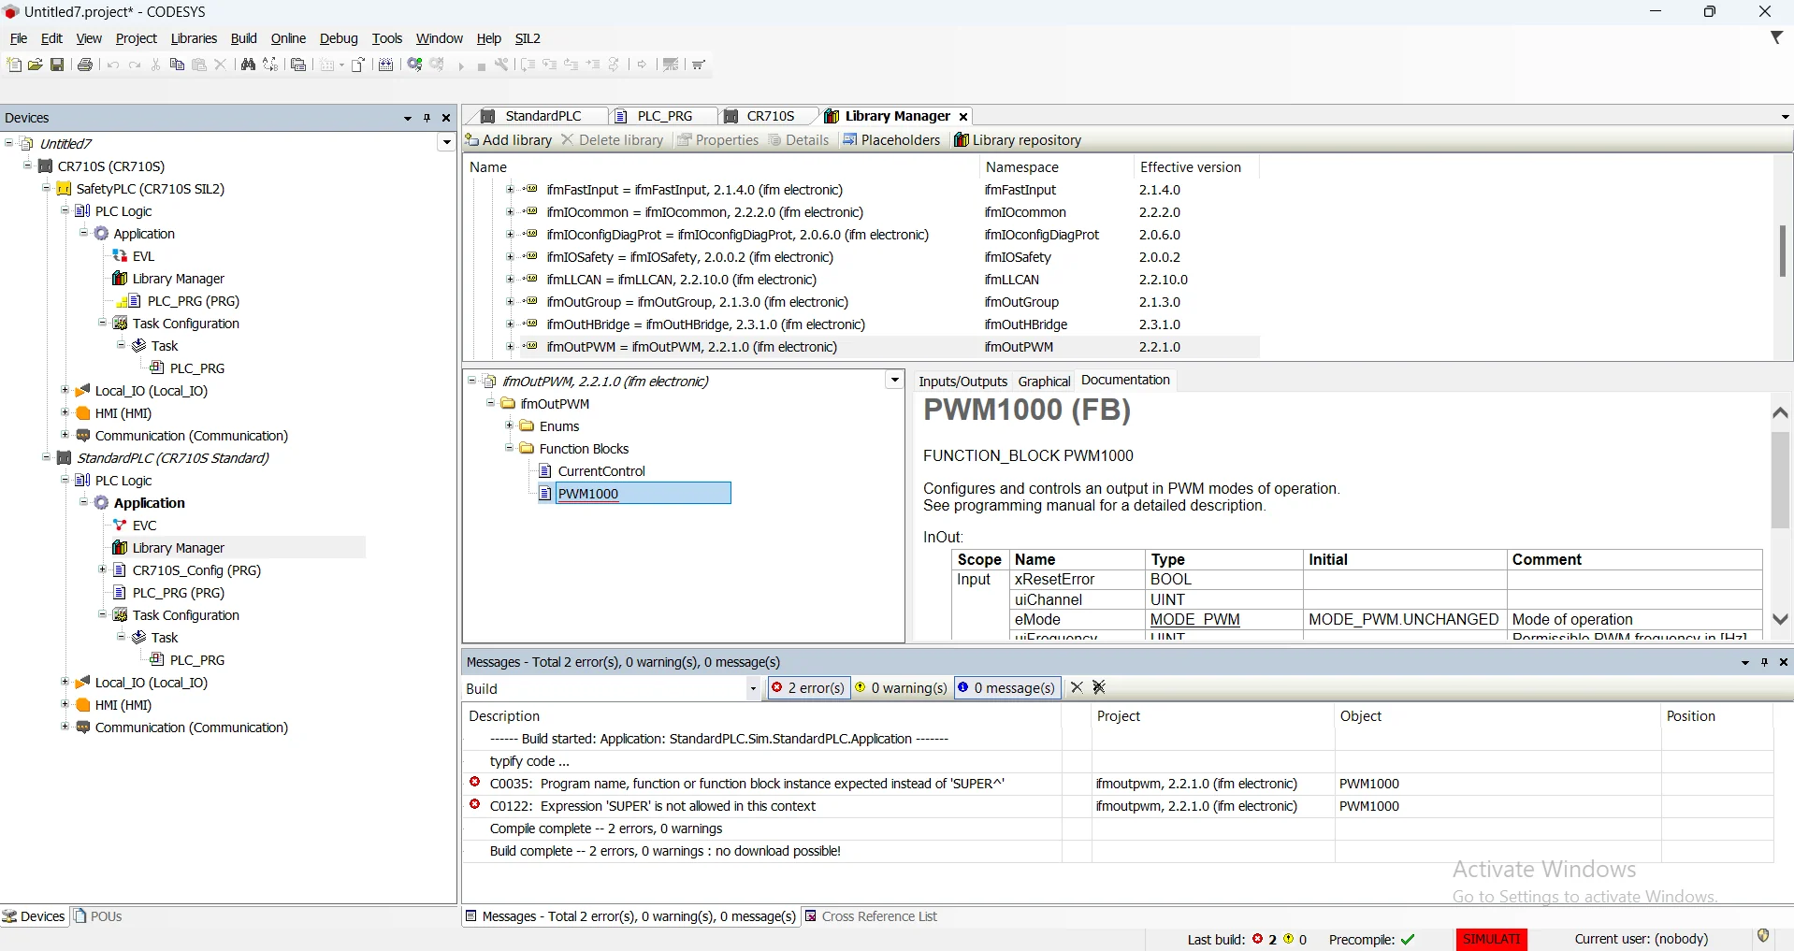The image size is (1794, 951).
Task: Open Find with the binoculars icon
Action: pos(248,65)
